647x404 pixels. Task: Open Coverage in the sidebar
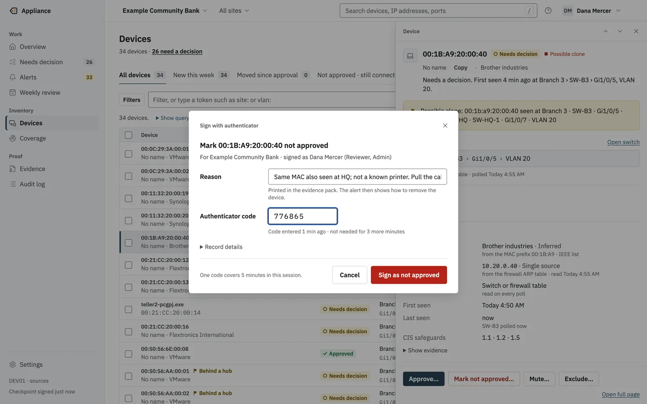coord(52,138)
